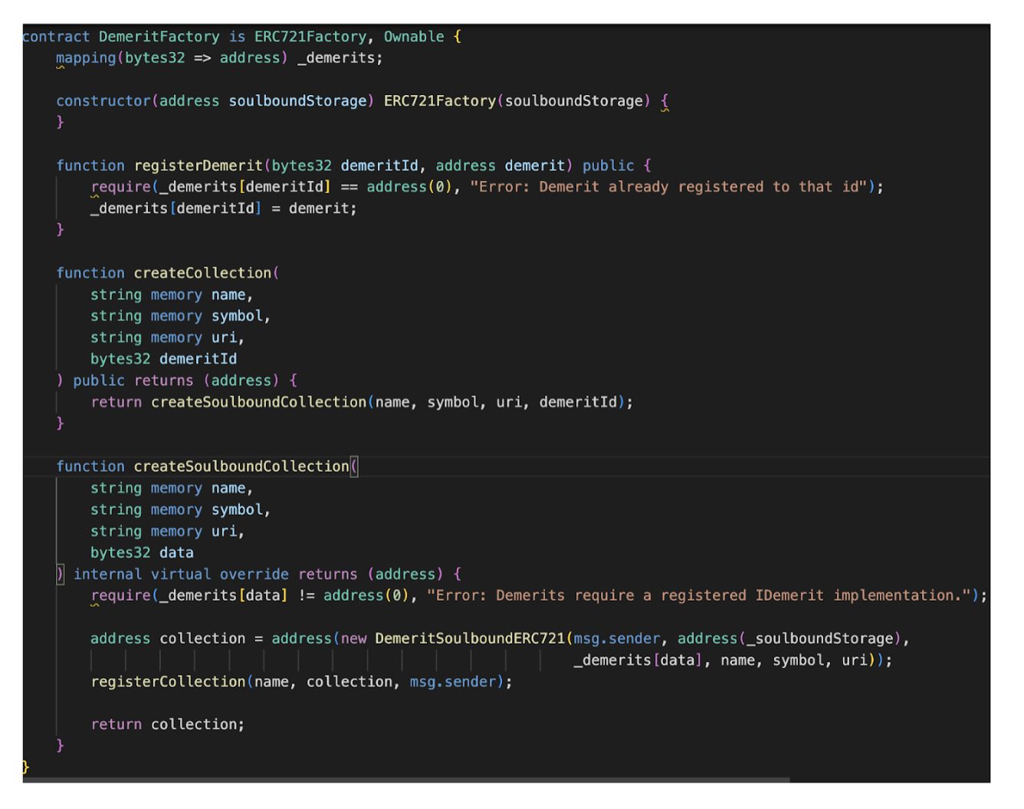Click 'Ownable' on the contract line
This screenshot has width=1024, height=809.
tap(414, 37)
